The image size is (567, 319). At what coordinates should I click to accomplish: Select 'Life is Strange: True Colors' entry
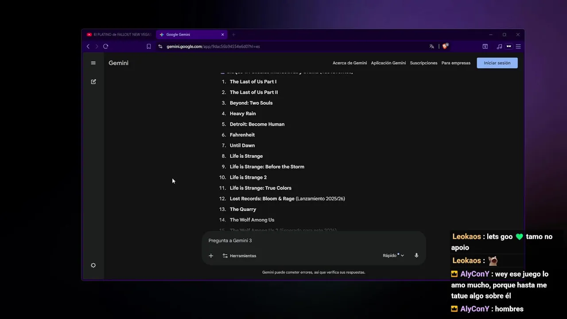pyautogui.click(x=260, y=188)
